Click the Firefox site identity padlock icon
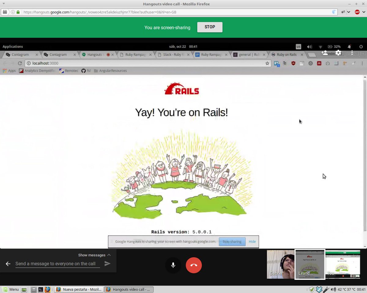This screenshot has height=293, width=367. point(18,12)
